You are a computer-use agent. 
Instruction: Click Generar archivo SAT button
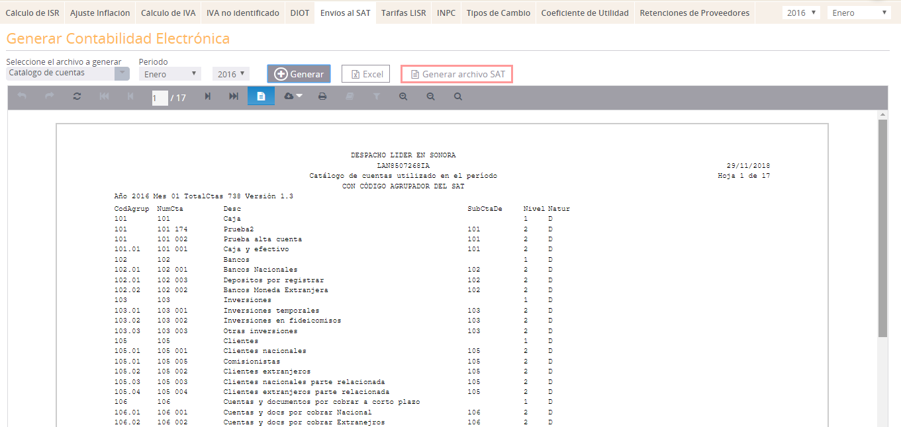coord(457,74)
